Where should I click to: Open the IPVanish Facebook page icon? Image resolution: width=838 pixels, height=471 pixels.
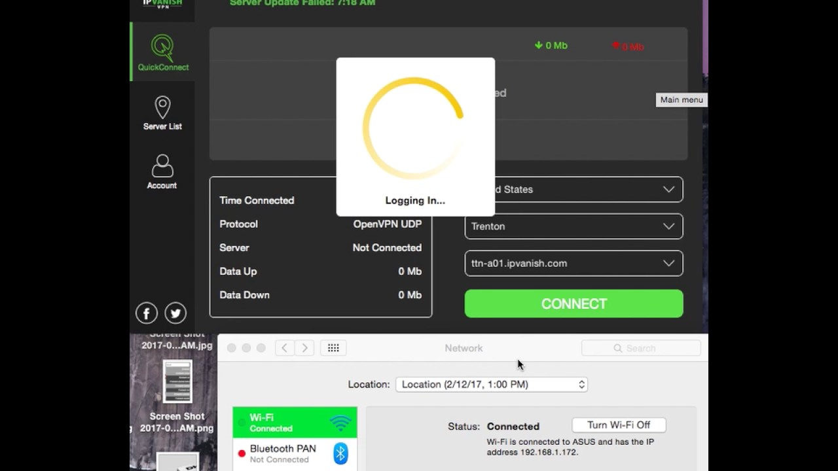(x=147, y=313)
